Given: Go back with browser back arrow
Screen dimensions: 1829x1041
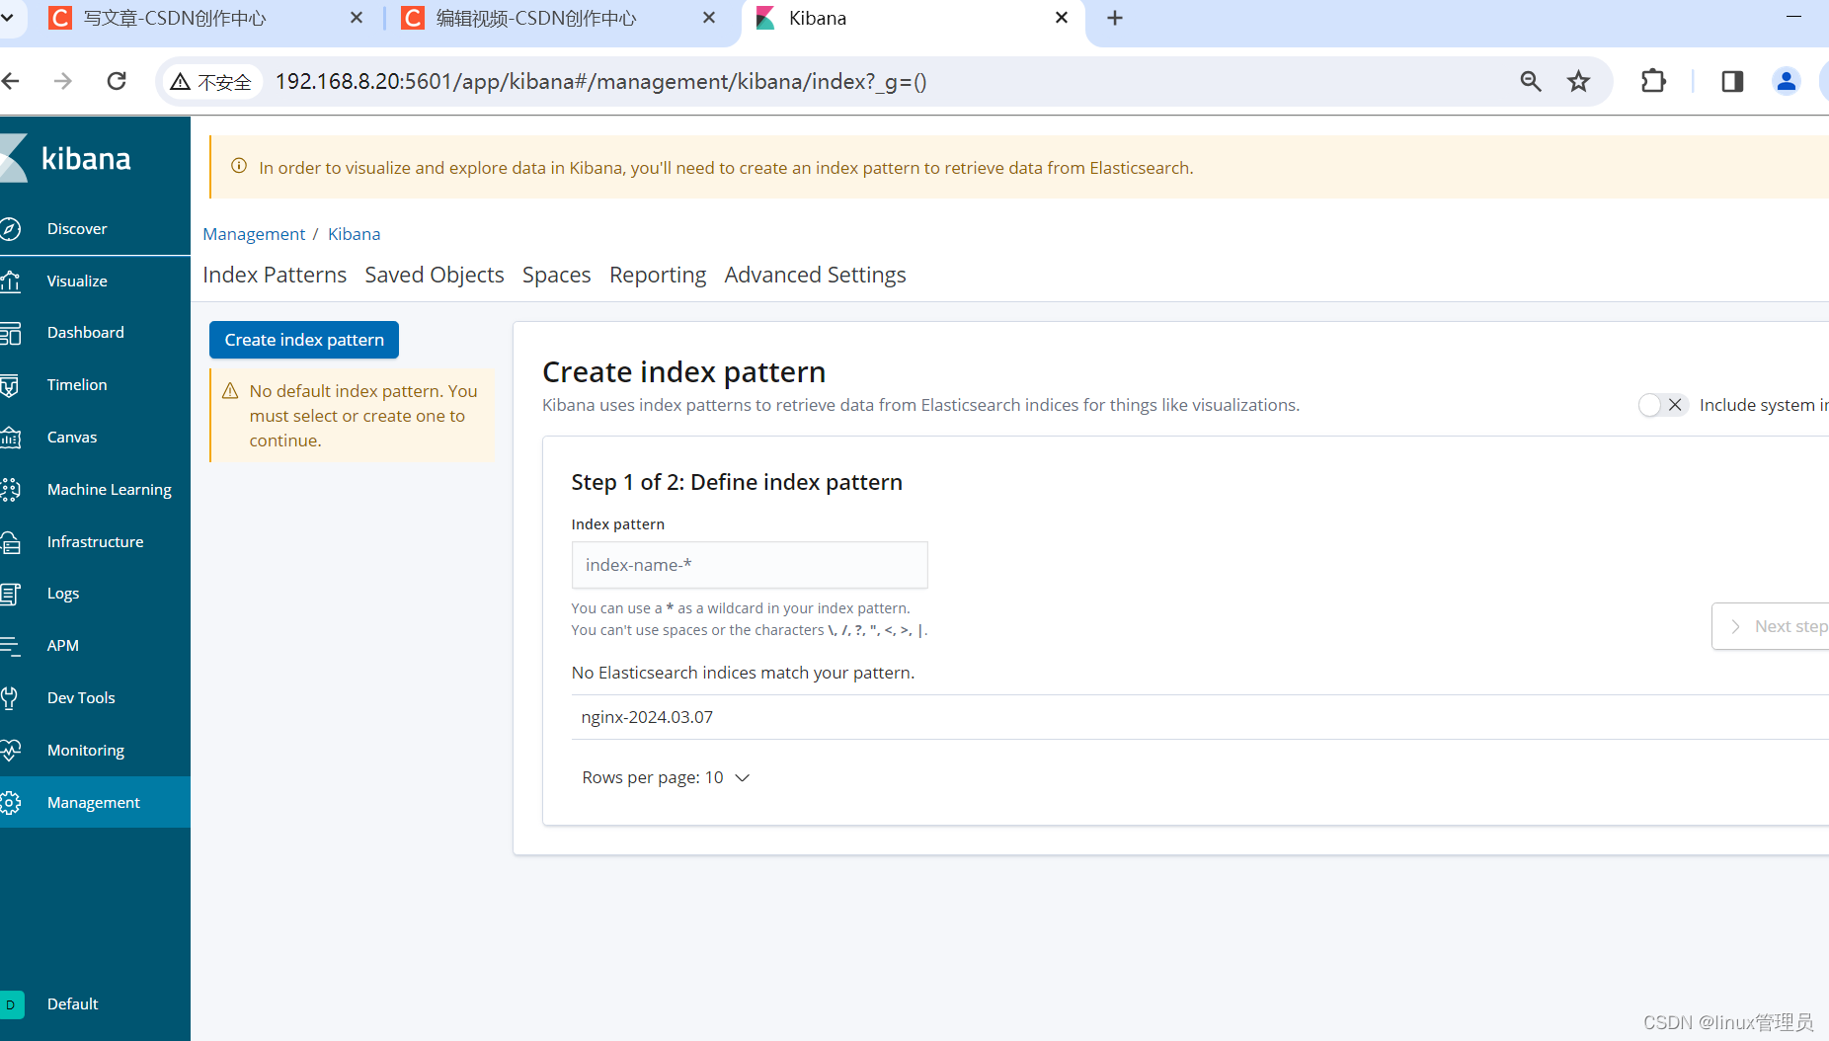Looking at the screenshot, I should pyautogui.click(x=11, y=81).
